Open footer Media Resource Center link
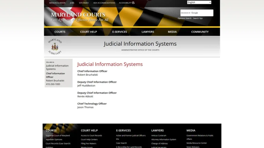The width and height of the screenshot is (264, 148). [197, 143]
